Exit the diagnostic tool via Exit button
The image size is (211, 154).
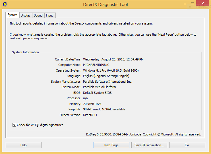pos(187,145)
